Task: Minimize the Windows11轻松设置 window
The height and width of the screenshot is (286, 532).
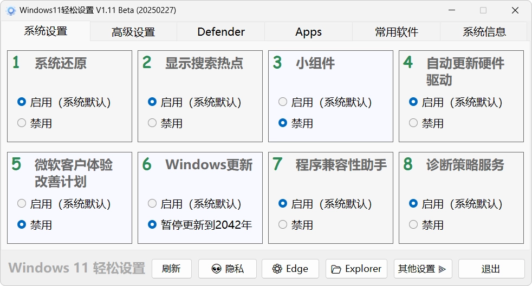Action: [x=452, y=10]
